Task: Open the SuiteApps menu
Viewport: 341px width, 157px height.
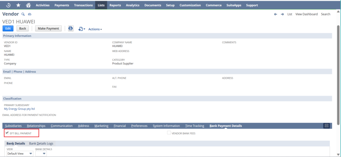Action: (234, 5)
